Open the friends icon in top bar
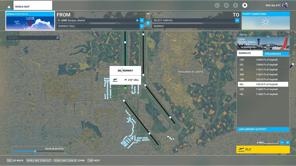 226,5
